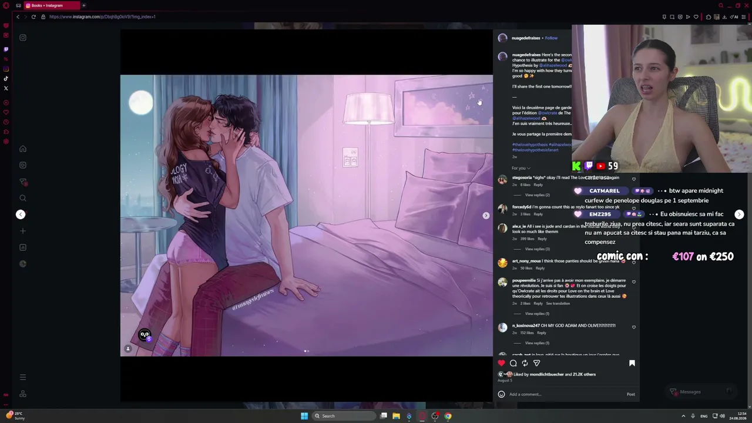Go to the next post with the right arrow
The width and height of the screenshot is (752, 423).
coord(739,214)
